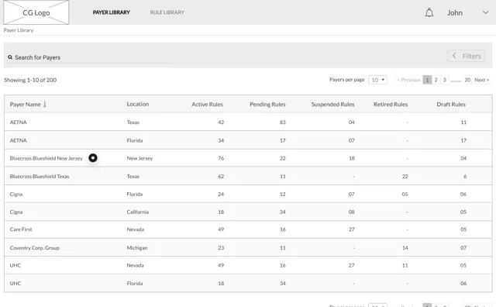
Task: Click retired rules value 14
Action: (x=405, y=248)
